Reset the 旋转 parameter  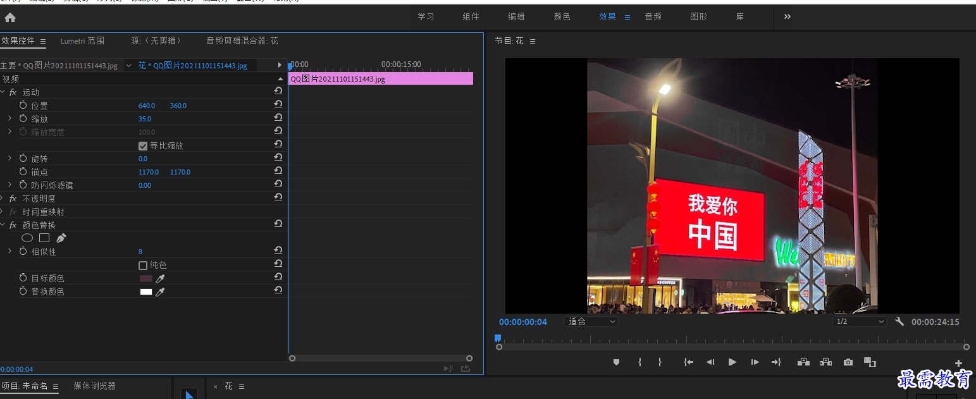278,157
